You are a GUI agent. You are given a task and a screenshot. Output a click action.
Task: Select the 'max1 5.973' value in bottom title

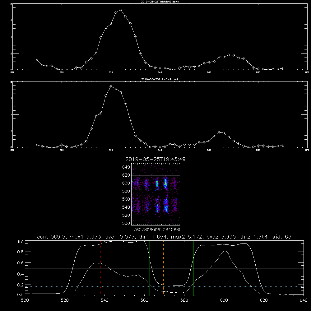(x=86, y=237)
